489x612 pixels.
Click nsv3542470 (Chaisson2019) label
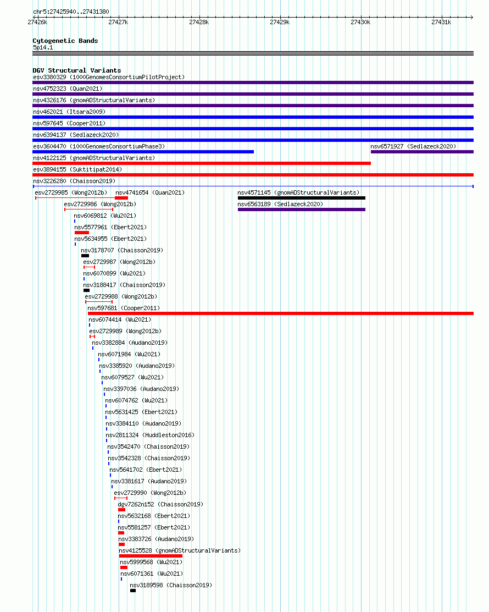(148, 446)
